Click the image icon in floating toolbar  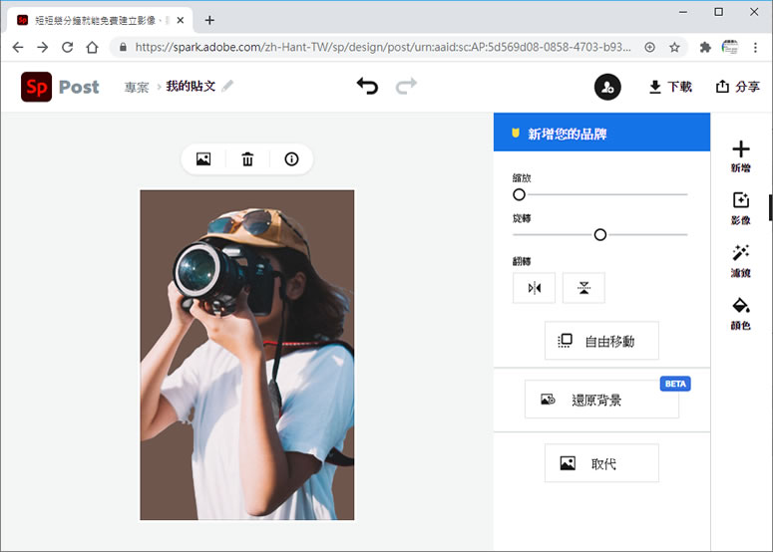point(203,159)
